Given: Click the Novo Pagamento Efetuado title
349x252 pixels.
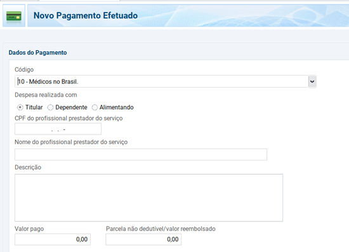Looking at the screenshot, I should pyautogui.click(x=86, y=16).
